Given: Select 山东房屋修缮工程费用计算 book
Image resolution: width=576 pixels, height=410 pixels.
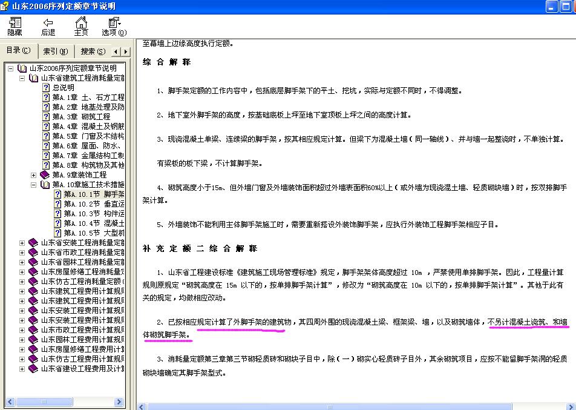Looking at the screenshot, I should pos(83,349).
